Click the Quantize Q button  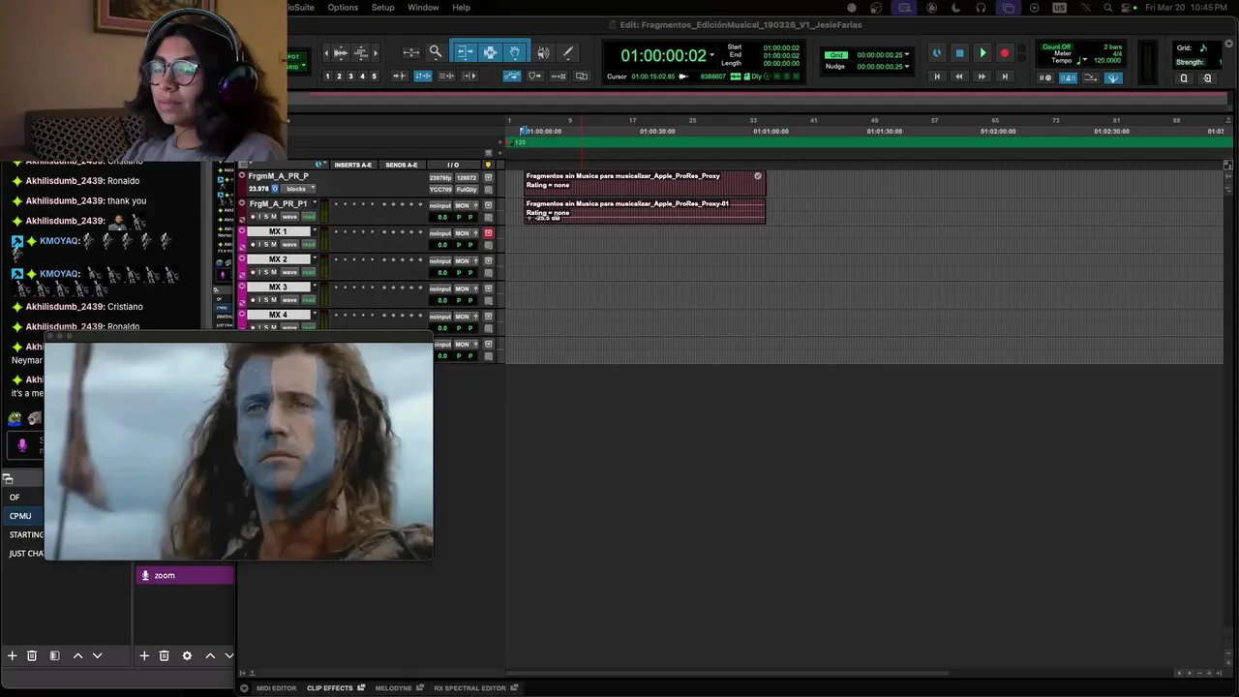click(x=1183, y=78)
